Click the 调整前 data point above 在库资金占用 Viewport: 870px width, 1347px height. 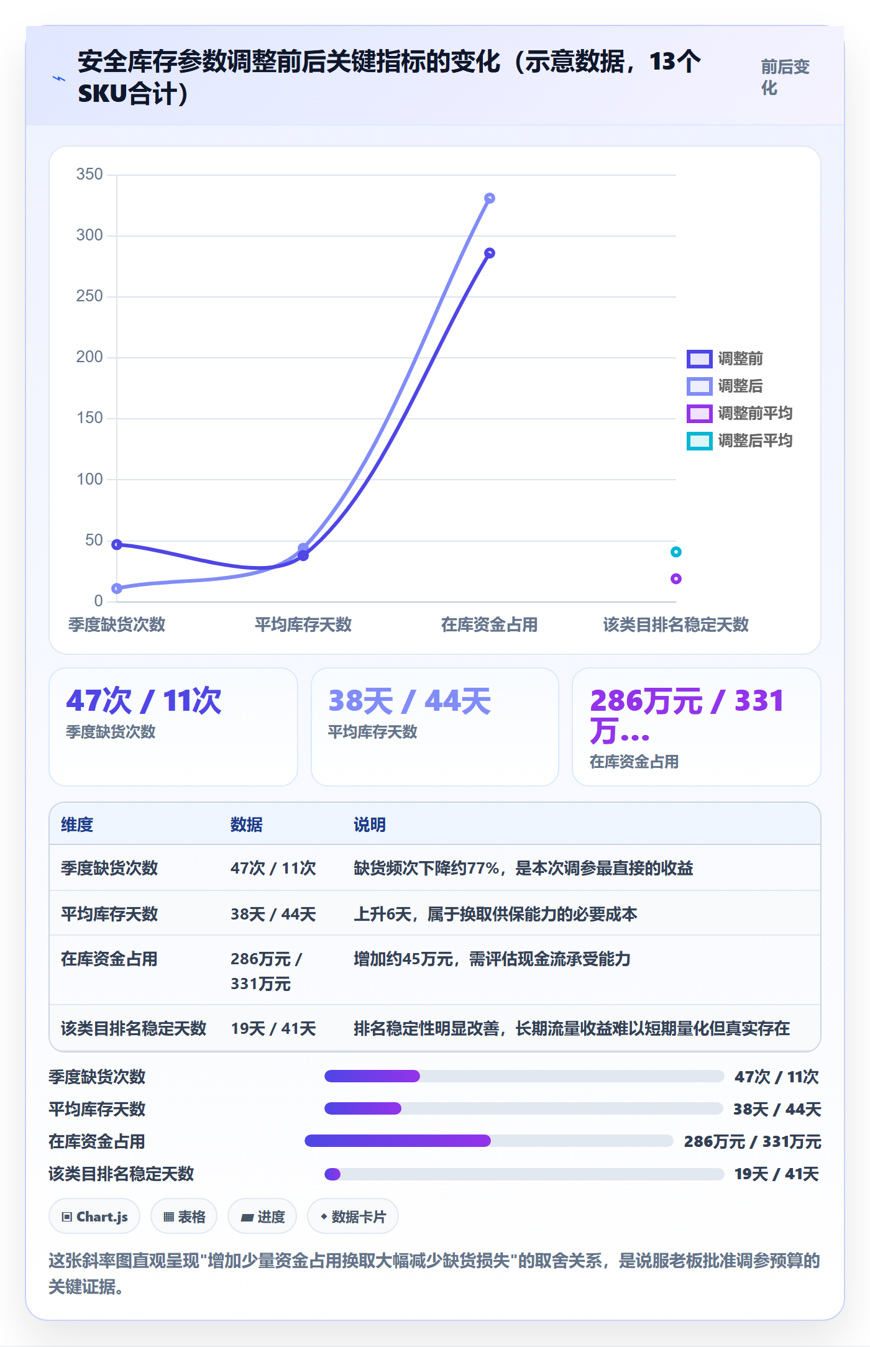tap(490, 253)
